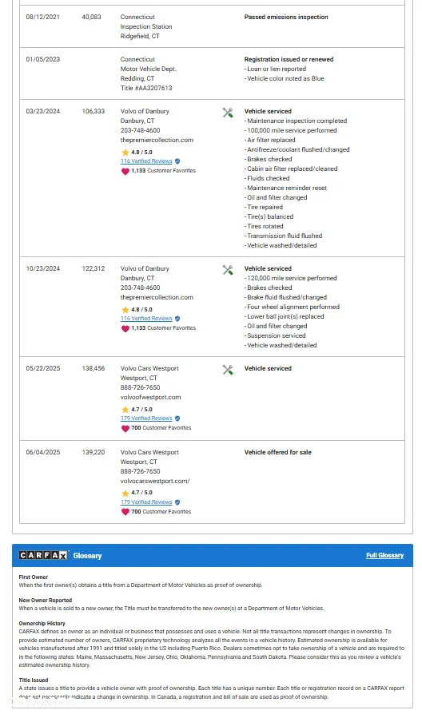Click the verified shield badge for 03/23/2024 entry
Image resolution: width=422 pixels, height=714 pixels.
click(x=177, y=161)
